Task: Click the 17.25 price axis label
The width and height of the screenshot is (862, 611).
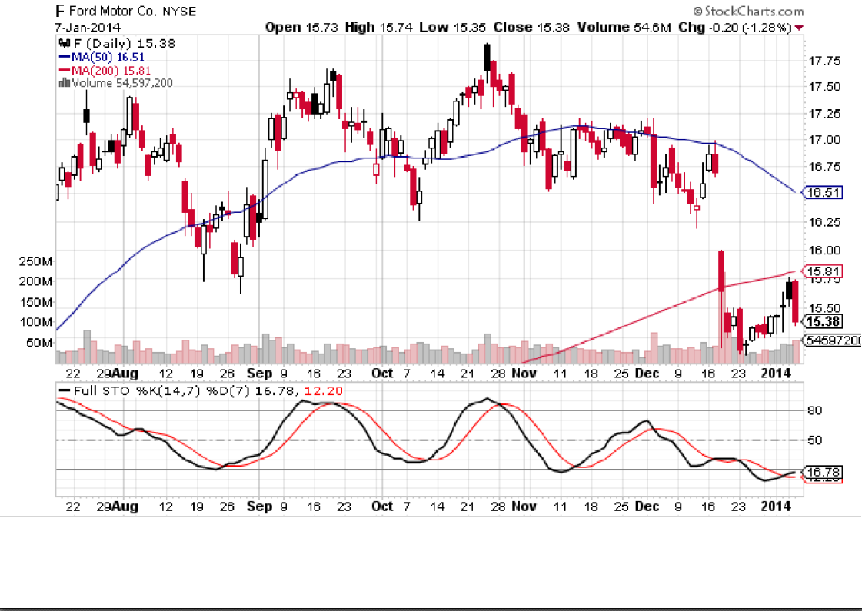Action: point(824,114)
